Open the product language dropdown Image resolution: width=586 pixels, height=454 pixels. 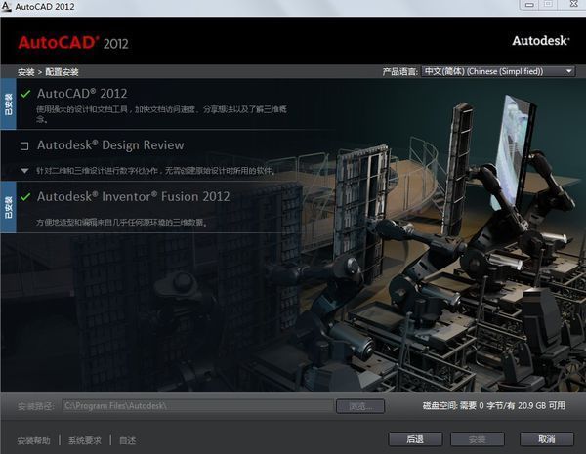pos(498,71)
